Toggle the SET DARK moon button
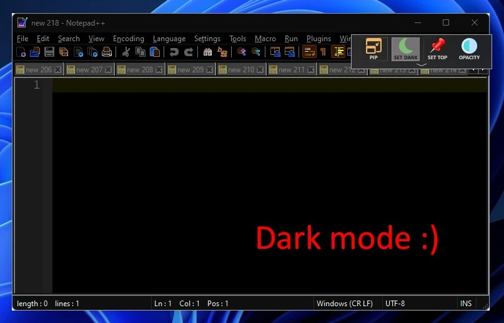Viewport: 504px width, 323px height. [x=406, y=49]
